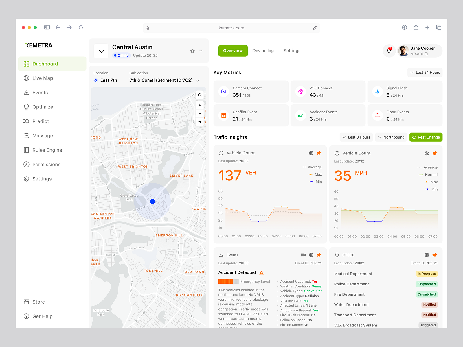Viewport: 463px width, 347px height.
Task: Toggle the pin on the CTECC widget
Action: click(435, 255)
